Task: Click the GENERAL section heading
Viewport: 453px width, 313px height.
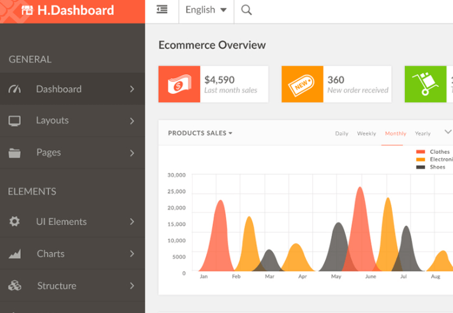Action: 30,59
